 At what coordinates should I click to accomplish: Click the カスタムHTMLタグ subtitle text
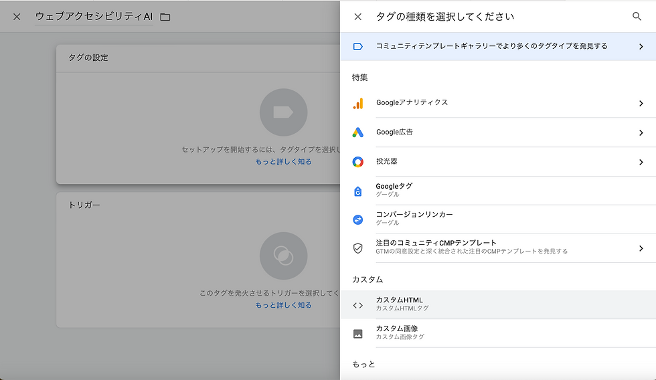(402, 308)
